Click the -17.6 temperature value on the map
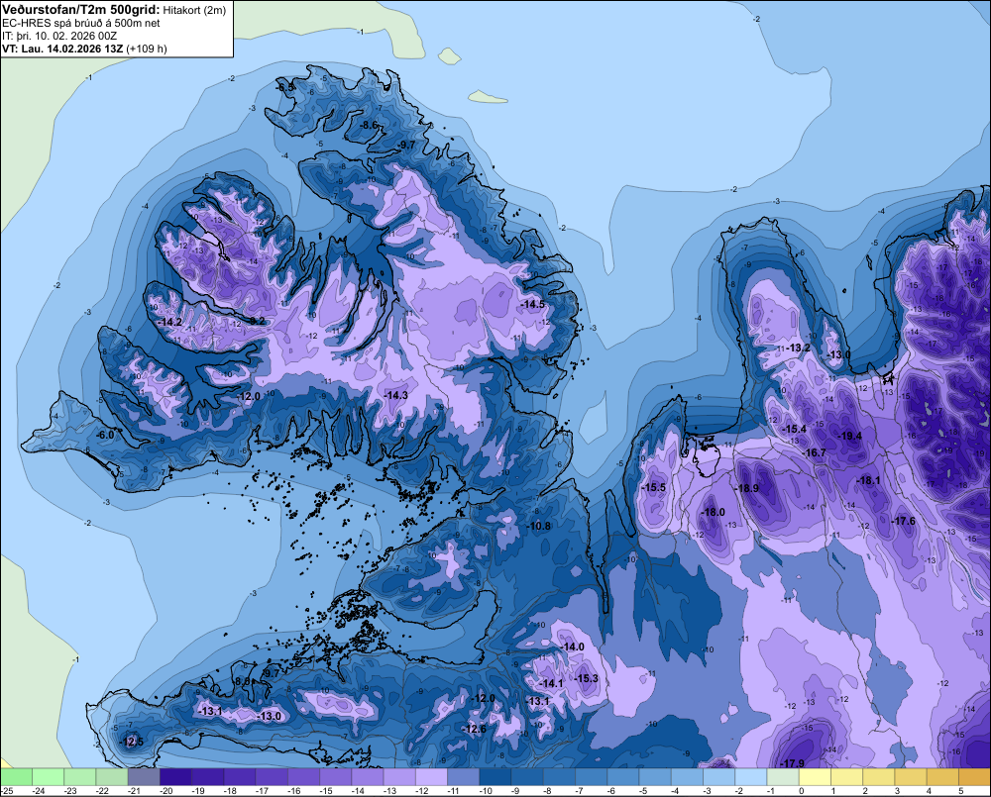Image resolution: width=991 pixels, height=797 pixels. [903, 521]
